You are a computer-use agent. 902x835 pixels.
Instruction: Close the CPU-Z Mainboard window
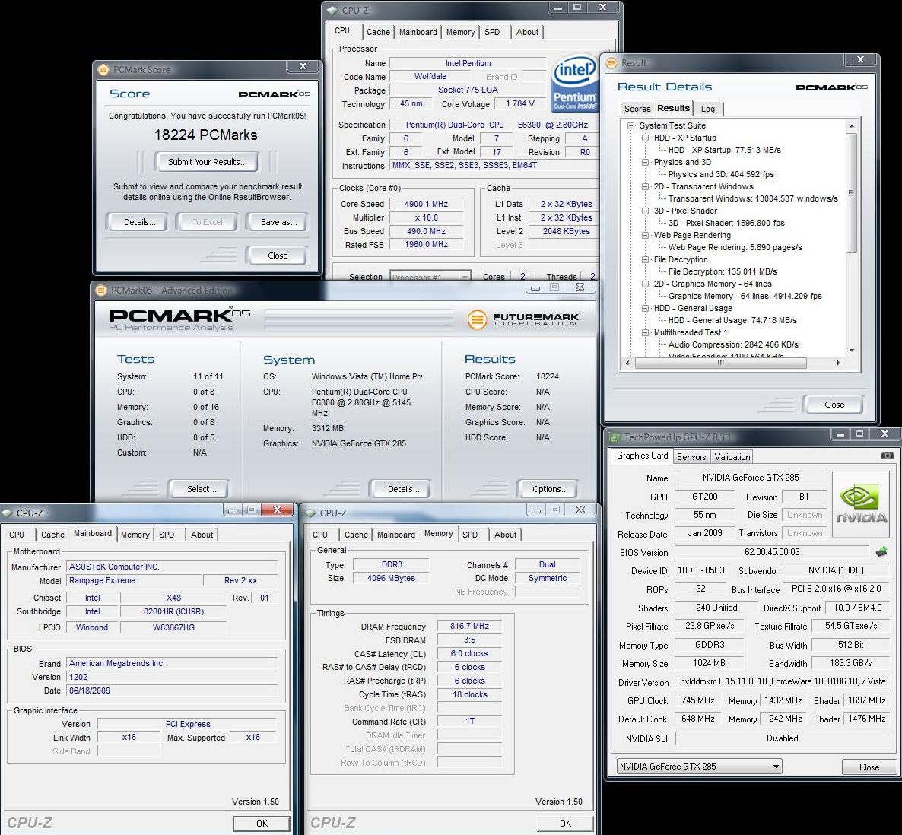[x=277, y=510]
